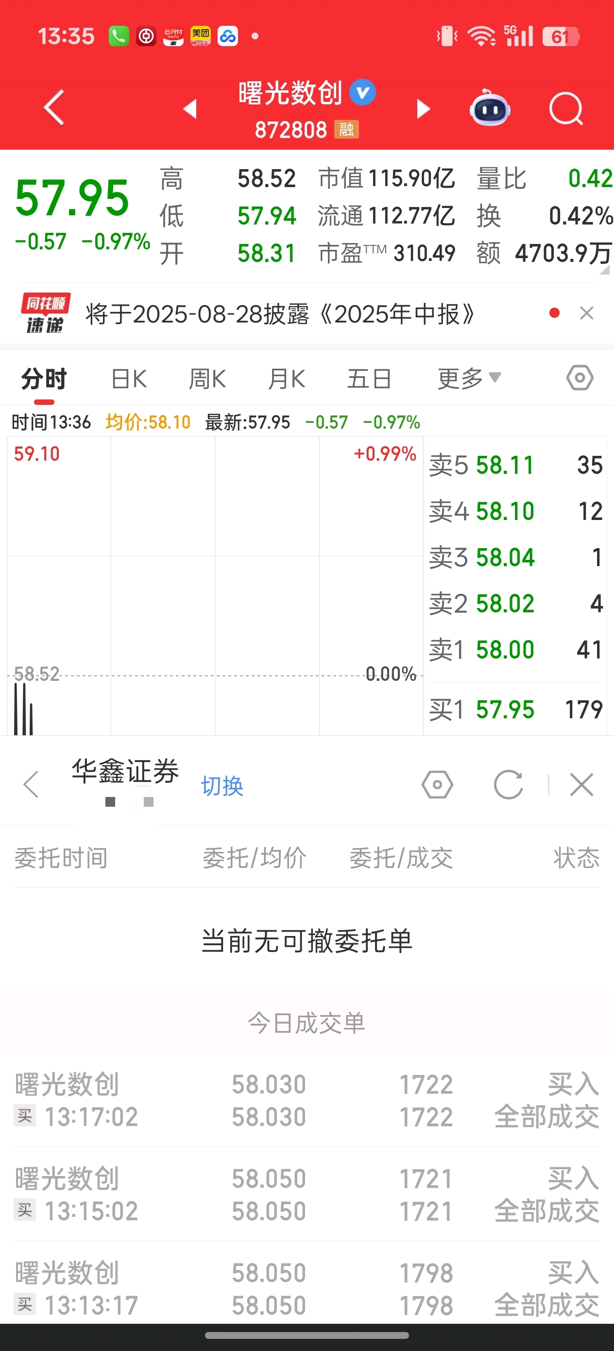Select 卖2 price 58.02 row

pyautogui.click(x=516, y=603)
